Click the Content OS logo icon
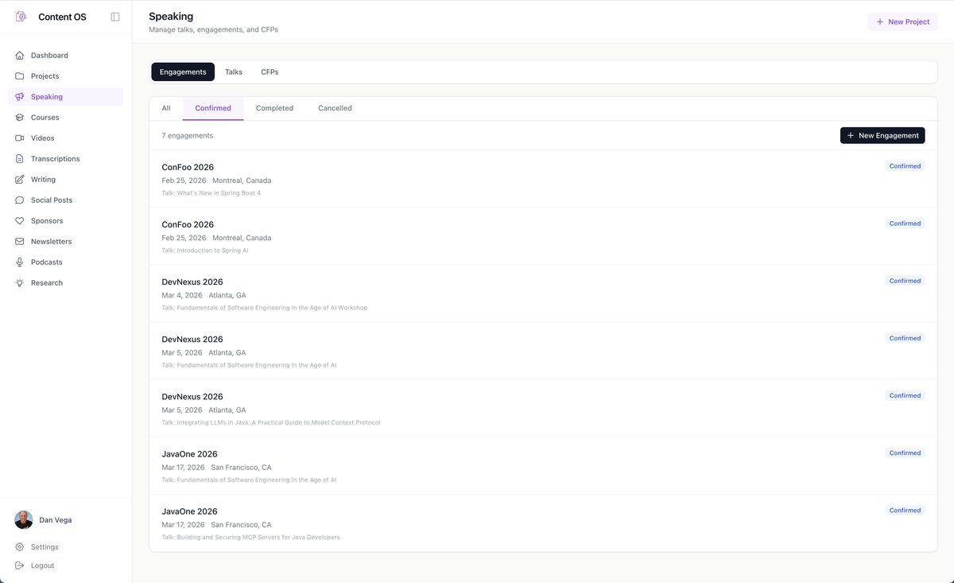Viewport: 954px width, 583px height. pos(21,17)
